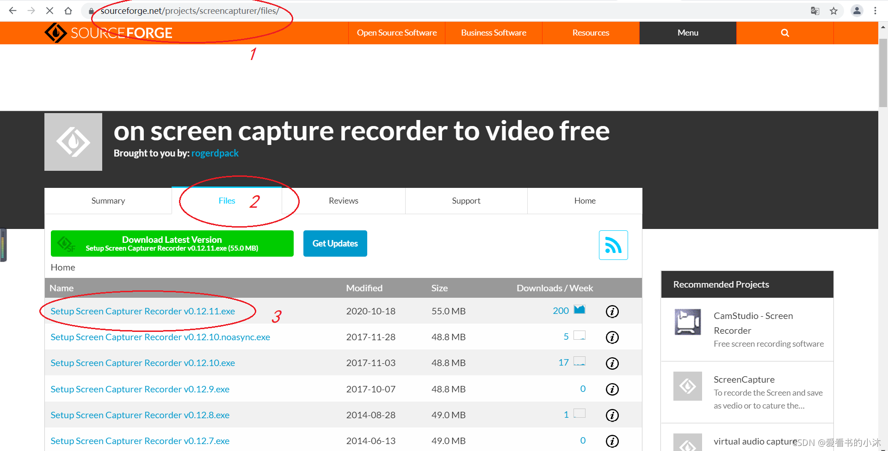Click the 2020-10-18 modified date
The width and height of the screenshot is (888, 451).
click(x=370, y=311)
